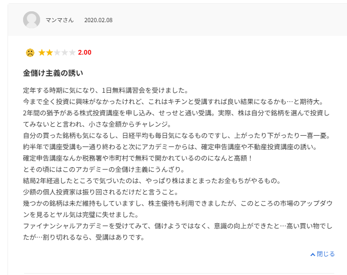
Task: Click the fourth gray rating star
Action: point(65,52)
